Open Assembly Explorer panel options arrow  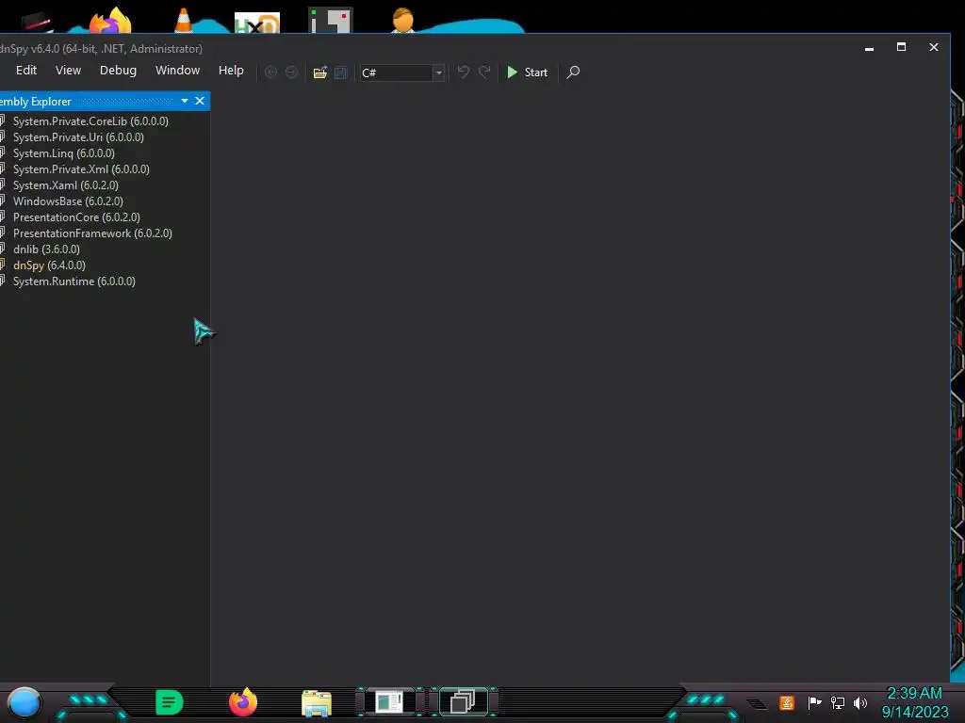(x=185, y=101)
